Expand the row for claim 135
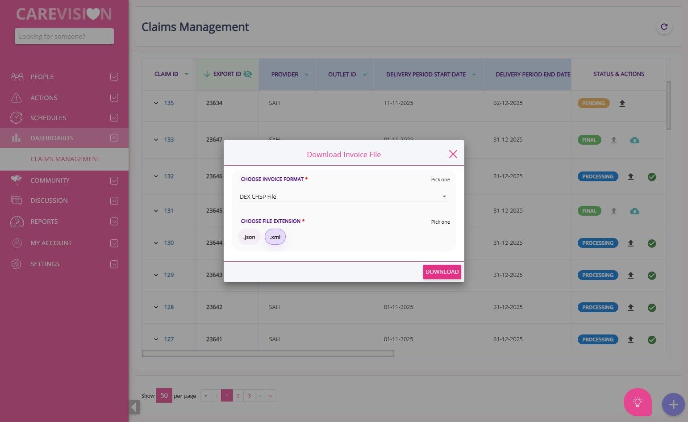 pyautogui.click(x=156, y=103)
